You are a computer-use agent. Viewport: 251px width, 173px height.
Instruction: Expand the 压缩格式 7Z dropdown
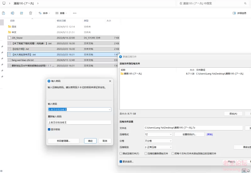pyautogui.click(x=158, y=134)
